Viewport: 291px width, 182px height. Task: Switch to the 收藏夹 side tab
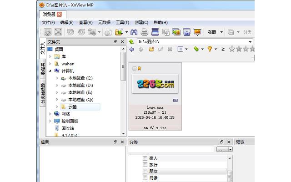pos(43,69)
